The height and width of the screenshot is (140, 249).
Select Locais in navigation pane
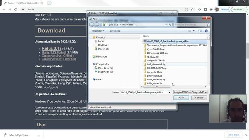point(101,41)
